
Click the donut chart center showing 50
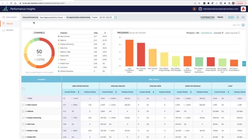39,52
